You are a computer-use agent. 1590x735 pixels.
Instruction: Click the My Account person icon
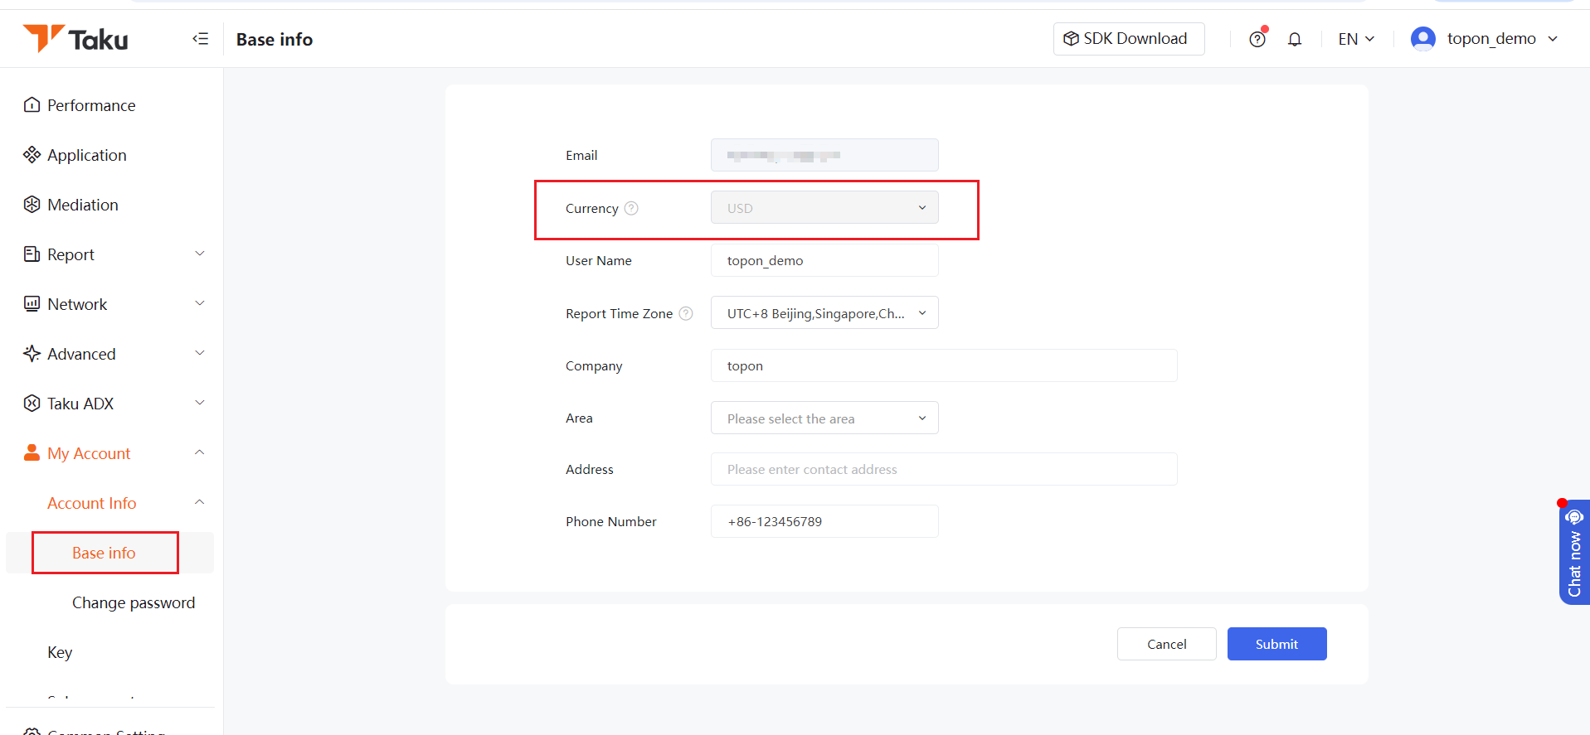tap(32, 452)
